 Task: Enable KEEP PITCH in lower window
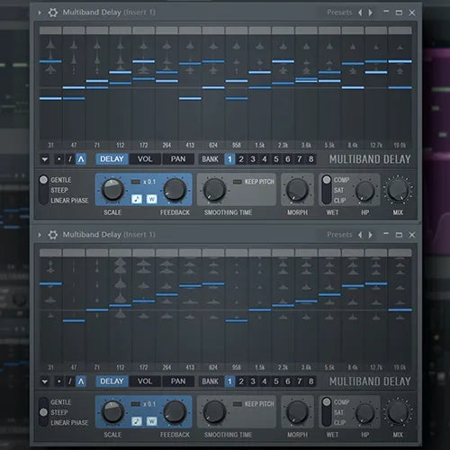[x=254, y=404]
